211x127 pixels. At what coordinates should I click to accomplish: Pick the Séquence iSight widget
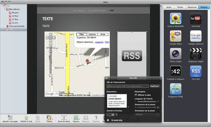click(196, 54)
